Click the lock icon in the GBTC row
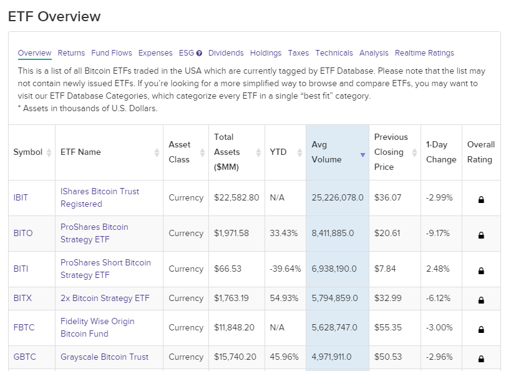 [x=481, y=359]
